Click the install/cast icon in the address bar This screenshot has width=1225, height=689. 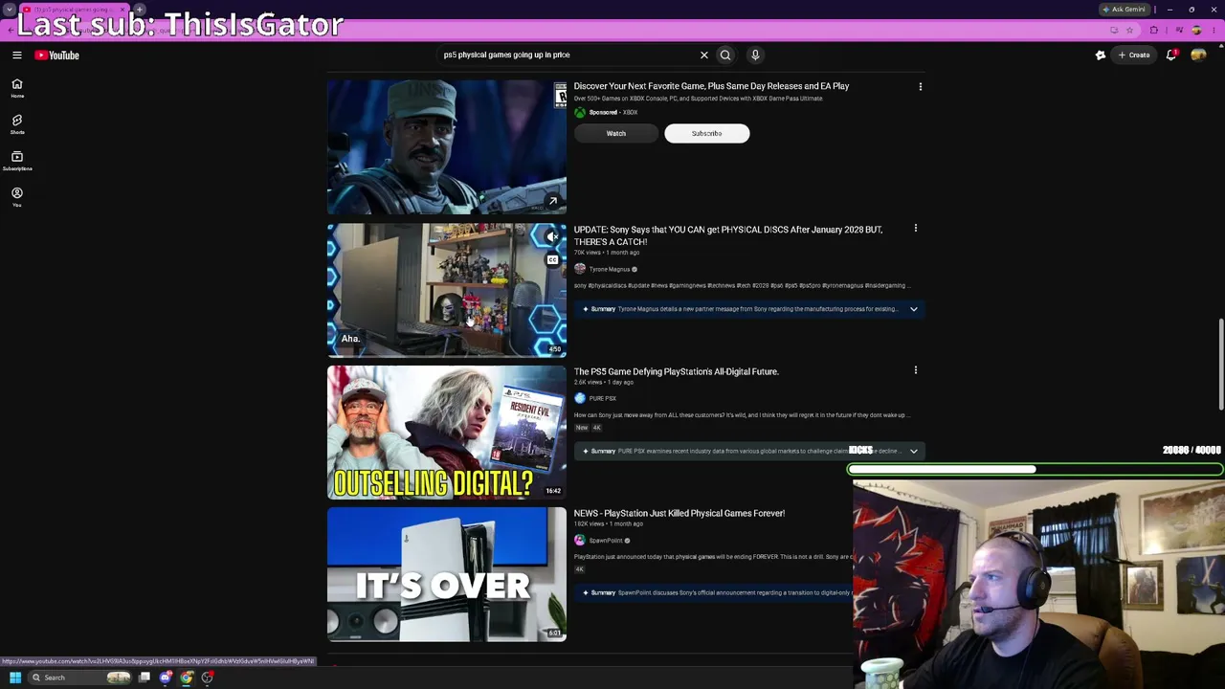1114,31
